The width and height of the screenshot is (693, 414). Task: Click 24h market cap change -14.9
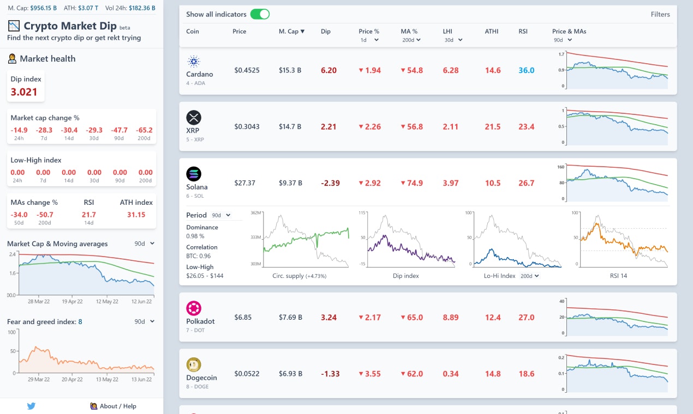point(19,130)
